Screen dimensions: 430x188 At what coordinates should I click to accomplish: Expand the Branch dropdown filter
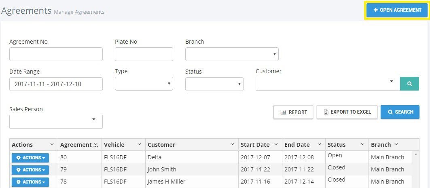point(232,54)
